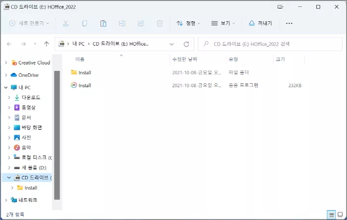This screenshot has height=220, width=347.
Task: Open 음악 (Music) in sidebar
Action: click(26, 148)
